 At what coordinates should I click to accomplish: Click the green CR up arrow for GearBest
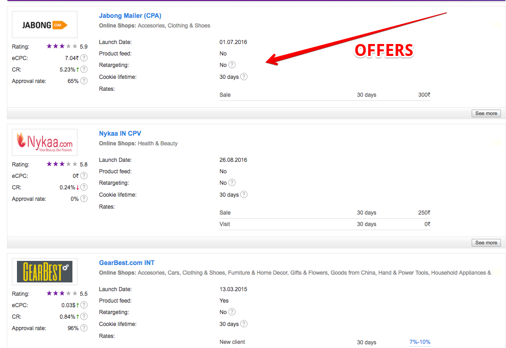pyautogui.click(x=78, y=317)
